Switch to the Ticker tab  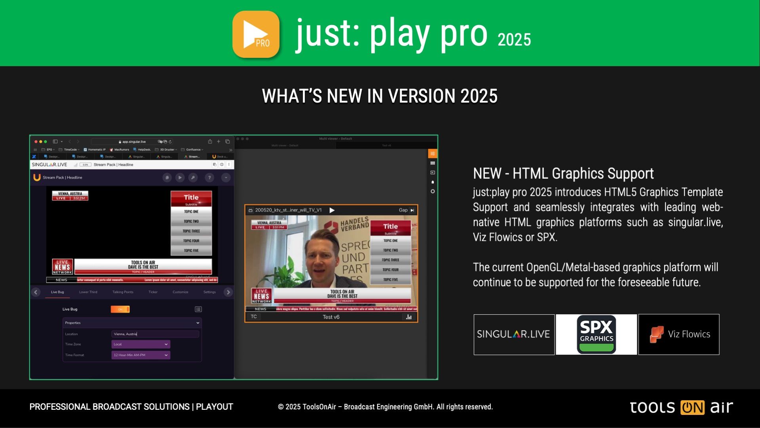click(153, 292)
